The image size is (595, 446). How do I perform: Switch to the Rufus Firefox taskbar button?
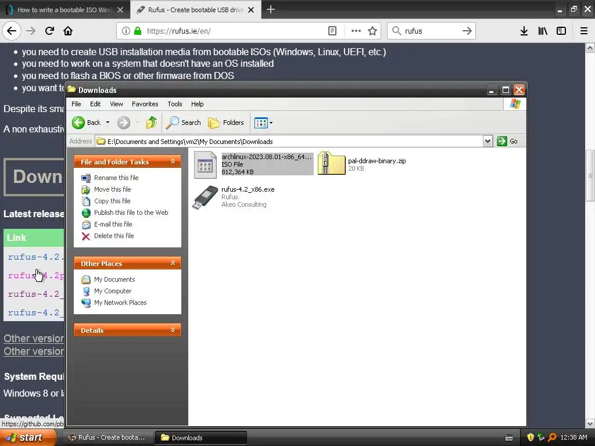pyautogui.click(x=107, y=438)
